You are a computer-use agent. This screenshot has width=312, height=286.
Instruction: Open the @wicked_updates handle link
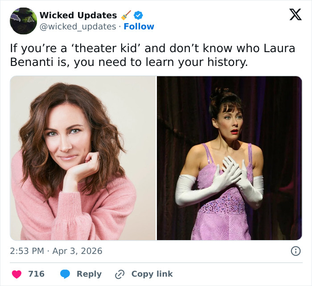(x=78, y=27)
